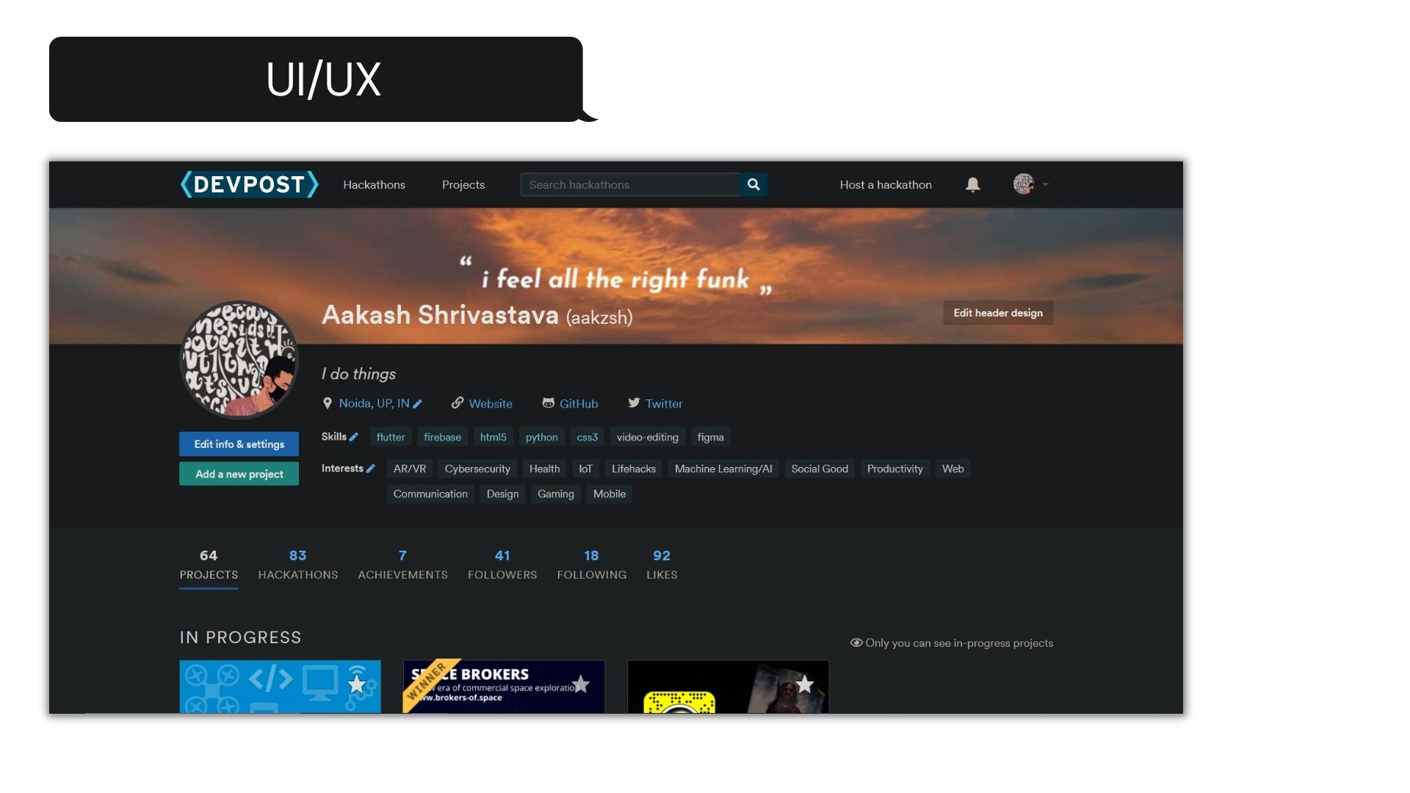Open the GitHub profile link
The width and height of the screenshot is (1410, 793).
[571, 404]
